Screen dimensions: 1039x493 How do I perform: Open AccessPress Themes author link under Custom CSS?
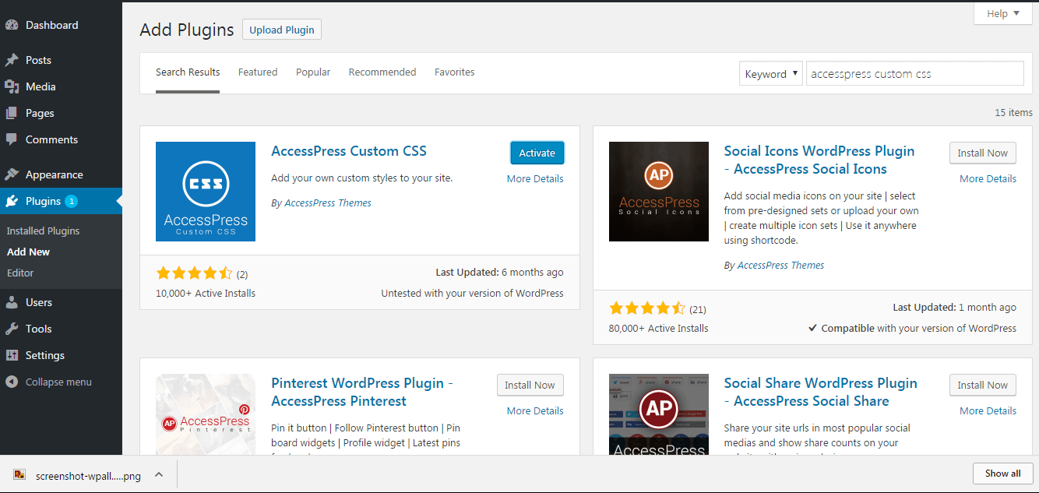(328, 203)
